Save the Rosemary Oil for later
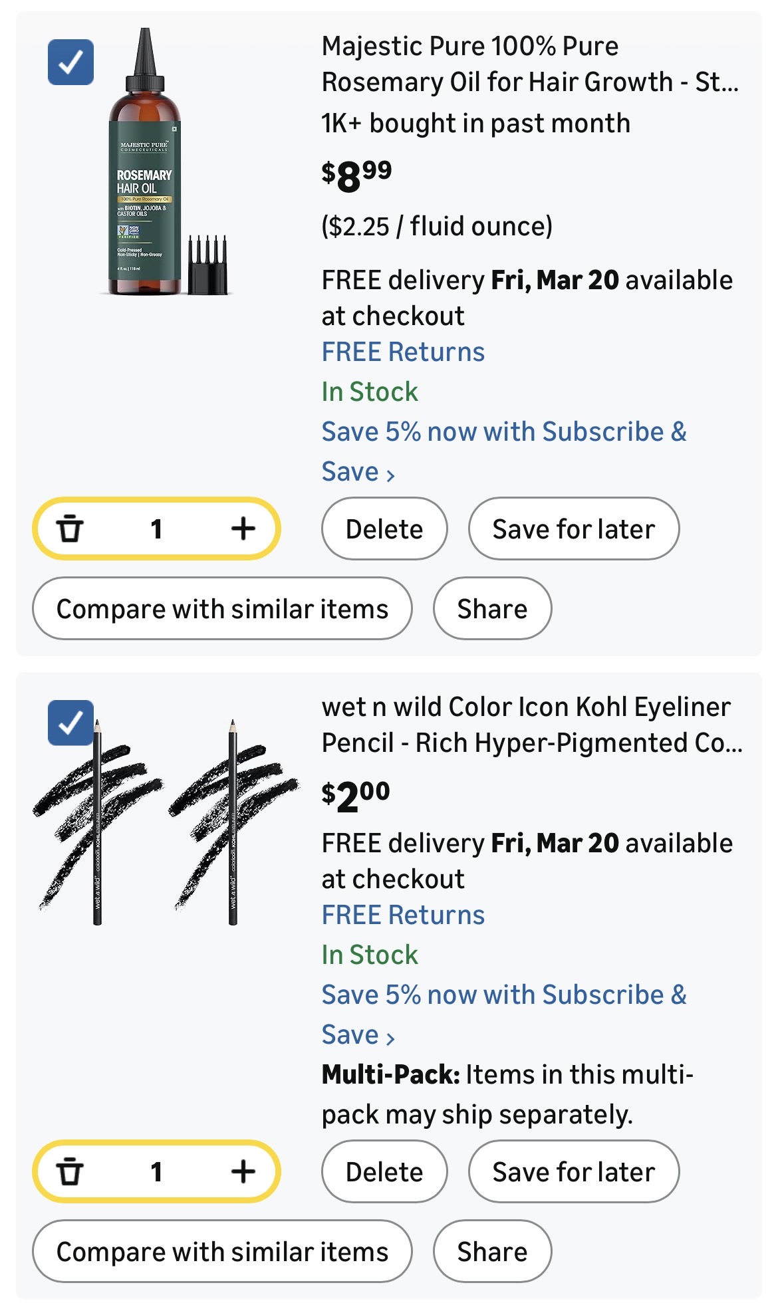This screenshot has width=778, height=1309. [573, 529]
